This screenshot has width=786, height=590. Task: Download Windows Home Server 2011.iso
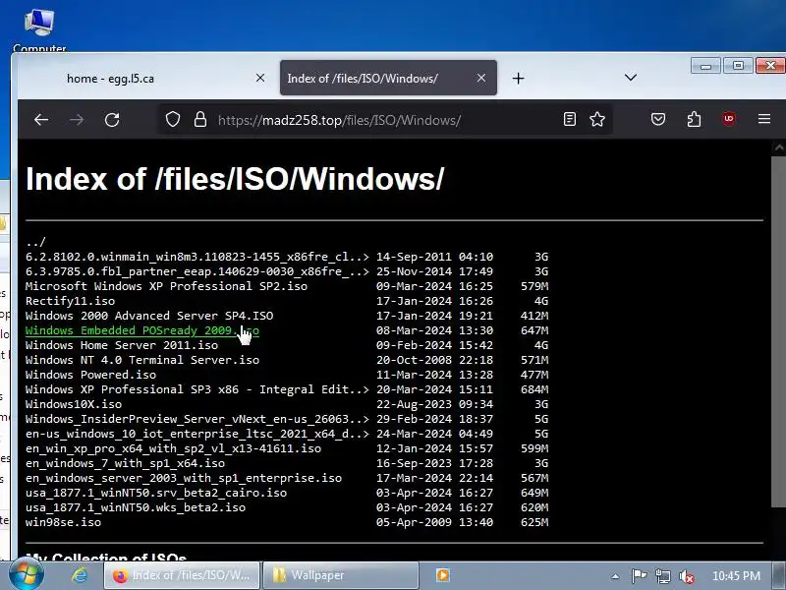point(122,345)
